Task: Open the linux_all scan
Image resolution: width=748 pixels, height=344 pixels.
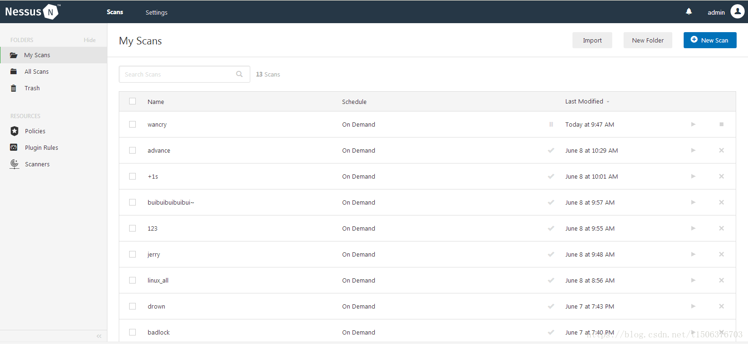Action: [x=158, y=280]
